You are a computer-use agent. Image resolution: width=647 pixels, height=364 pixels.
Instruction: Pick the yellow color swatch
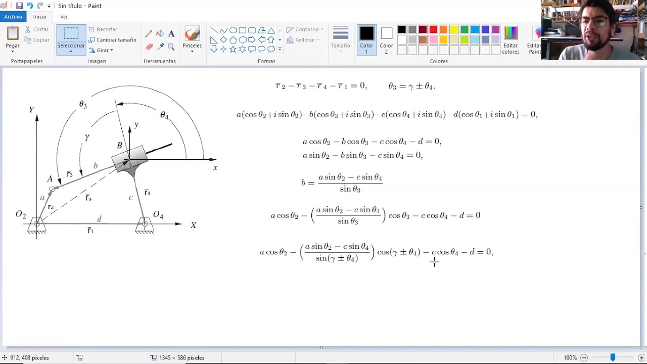point(454,30)
